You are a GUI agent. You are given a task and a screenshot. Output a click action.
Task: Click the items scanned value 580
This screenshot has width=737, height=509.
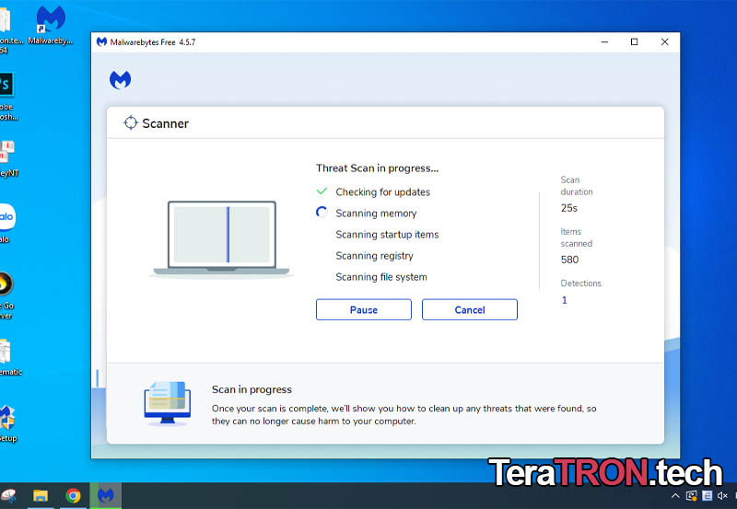tap(569, 260)
